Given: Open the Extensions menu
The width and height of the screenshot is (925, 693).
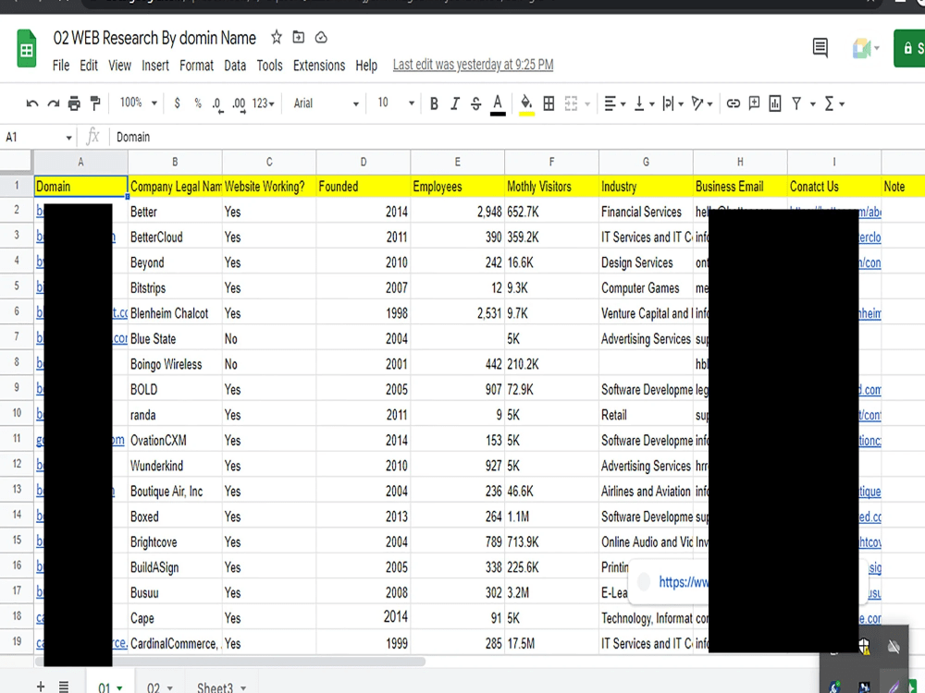Looking at the screenshot, I should coord(319,66).
